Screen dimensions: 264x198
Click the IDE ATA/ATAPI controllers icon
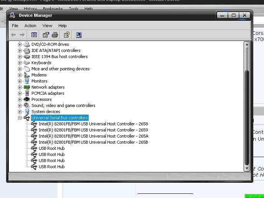pos(26,50)
